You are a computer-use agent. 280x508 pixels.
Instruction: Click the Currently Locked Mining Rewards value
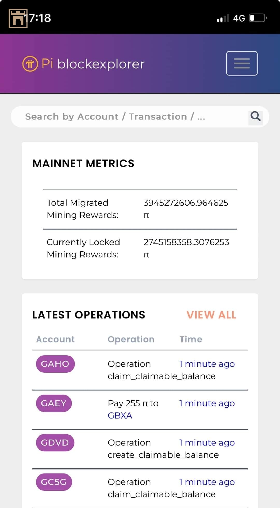(x=186, y=242)
